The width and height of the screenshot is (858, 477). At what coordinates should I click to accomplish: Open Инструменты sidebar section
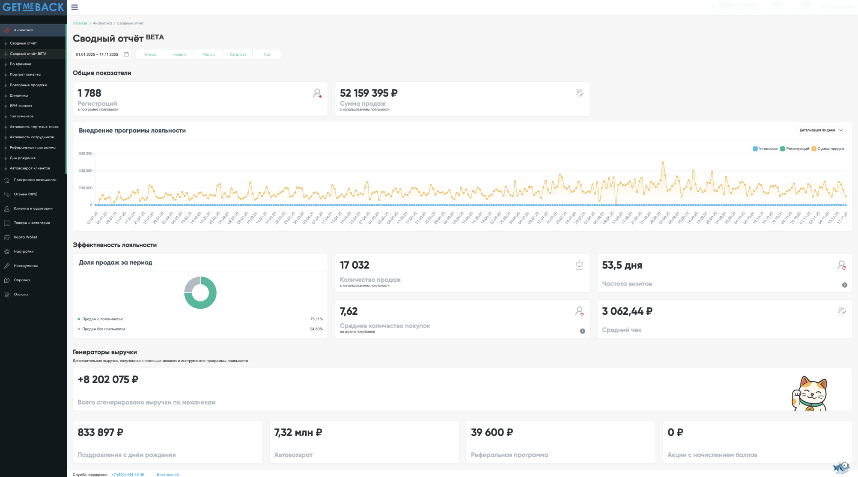tap(25, 266)
